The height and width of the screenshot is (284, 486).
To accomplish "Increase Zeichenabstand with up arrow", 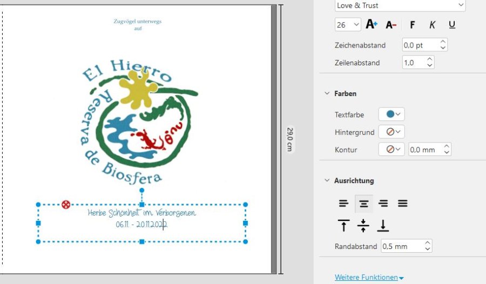I will (x=443, y=42).
